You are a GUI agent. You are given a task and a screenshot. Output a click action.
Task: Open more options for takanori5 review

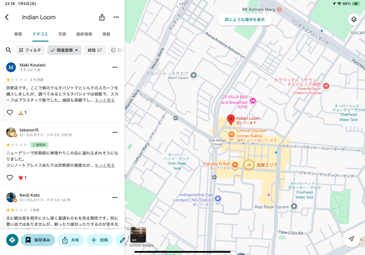(115, 132)
